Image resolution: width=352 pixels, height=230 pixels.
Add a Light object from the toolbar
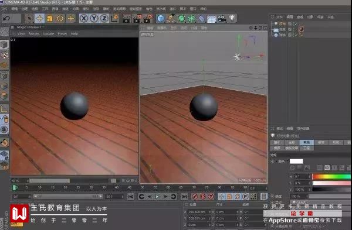click(232, 18)
